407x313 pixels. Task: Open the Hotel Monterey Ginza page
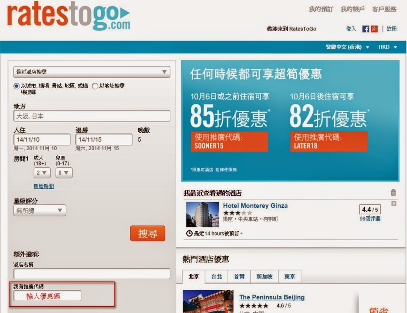(x=255, y=205)
